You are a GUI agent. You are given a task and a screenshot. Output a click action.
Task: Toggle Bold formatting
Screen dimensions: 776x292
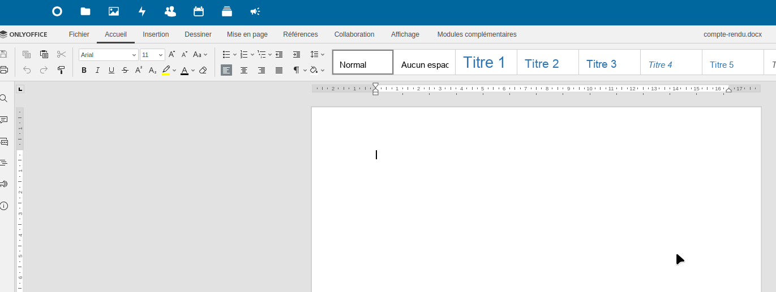point(84,71)
